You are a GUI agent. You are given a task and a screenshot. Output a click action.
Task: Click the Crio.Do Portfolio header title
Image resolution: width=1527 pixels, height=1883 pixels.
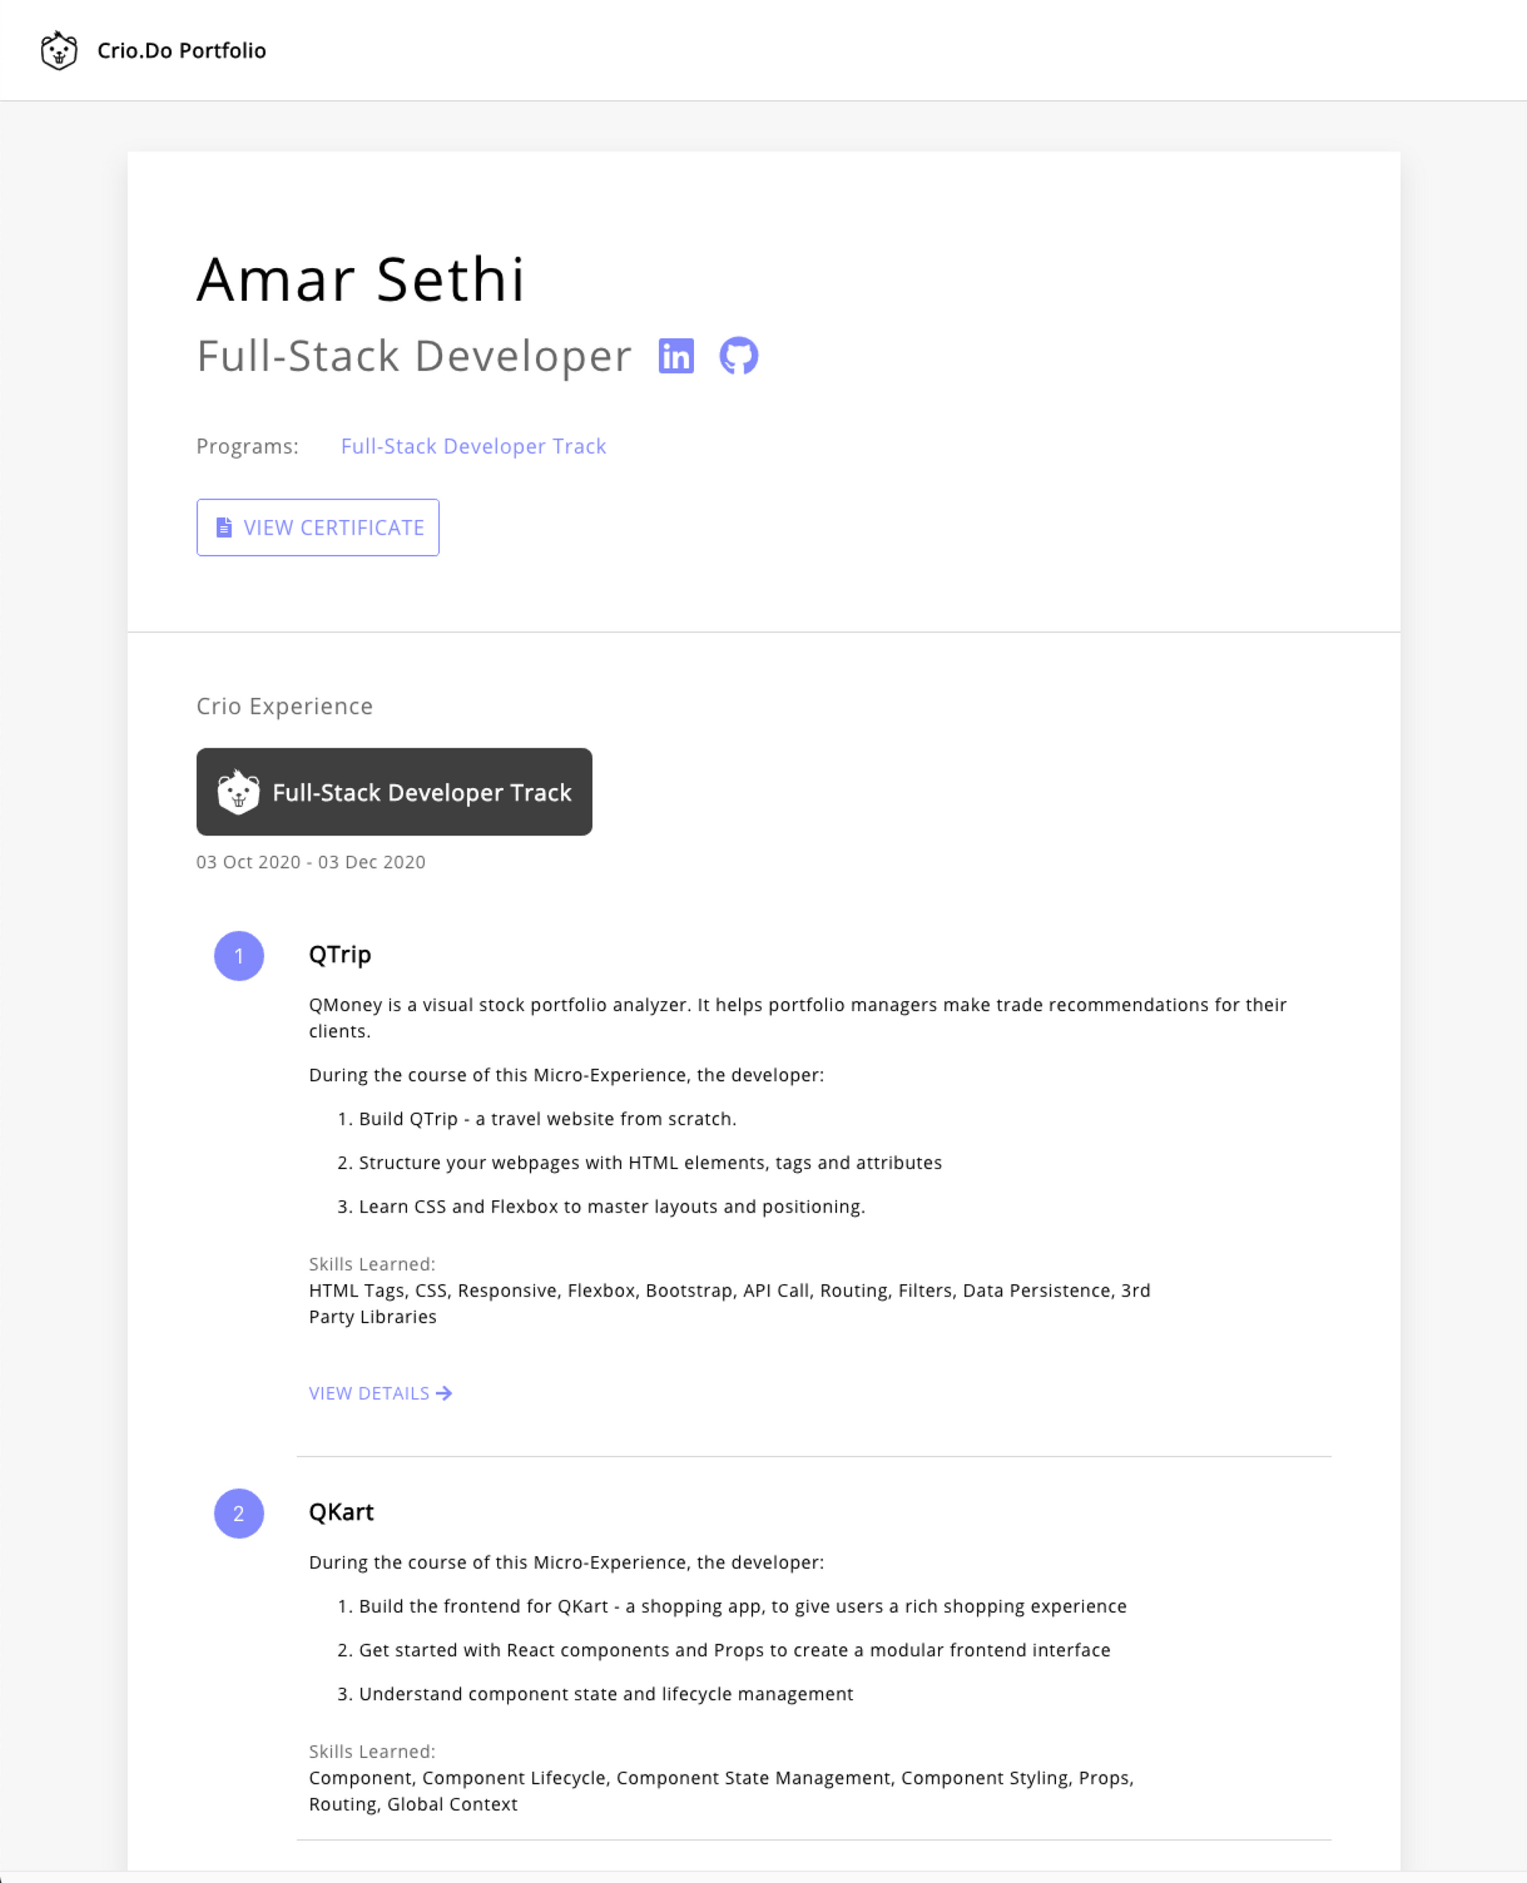pyautogui.click(x=181, y=50)
